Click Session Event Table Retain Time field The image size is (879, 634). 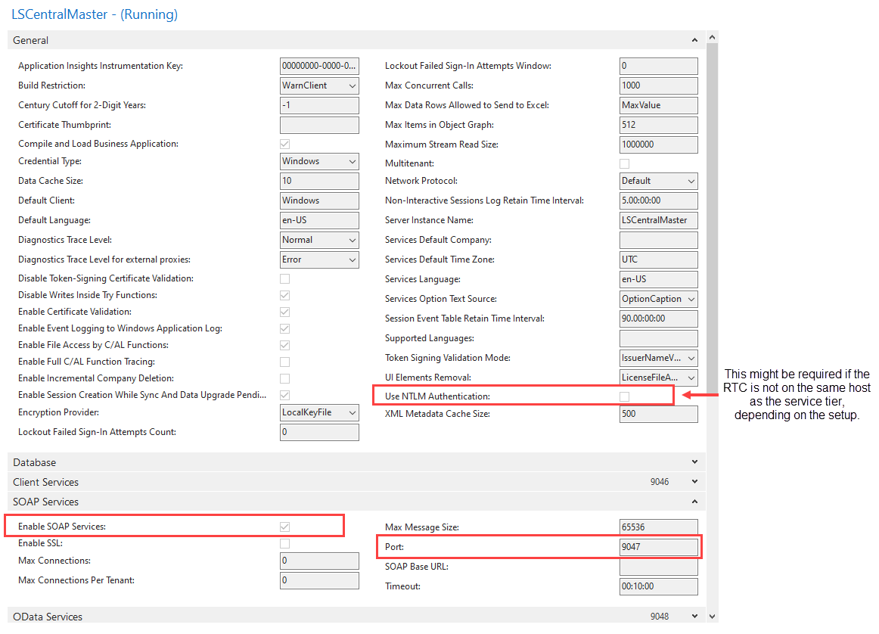659,319
